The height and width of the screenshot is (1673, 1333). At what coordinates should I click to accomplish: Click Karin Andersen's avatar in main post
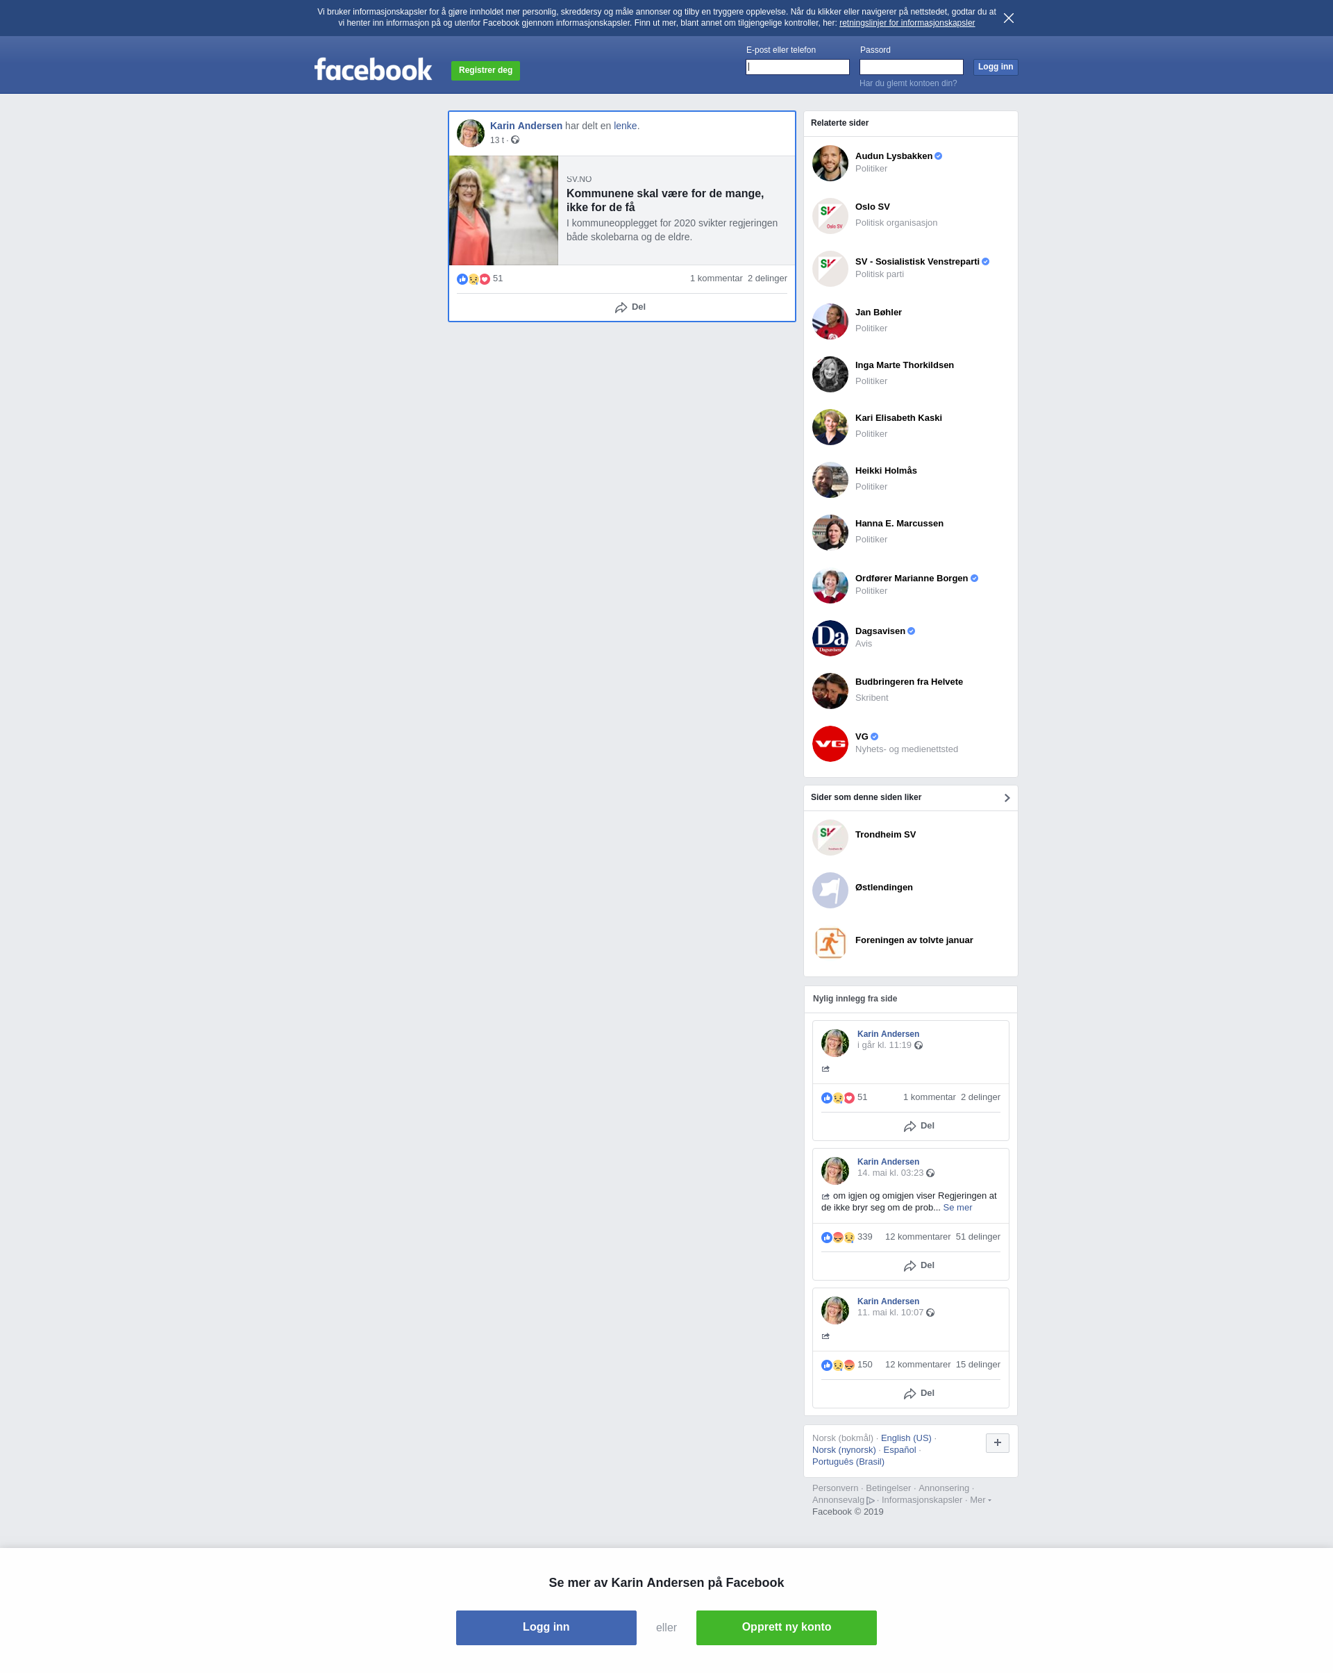(x=470, y=133)
